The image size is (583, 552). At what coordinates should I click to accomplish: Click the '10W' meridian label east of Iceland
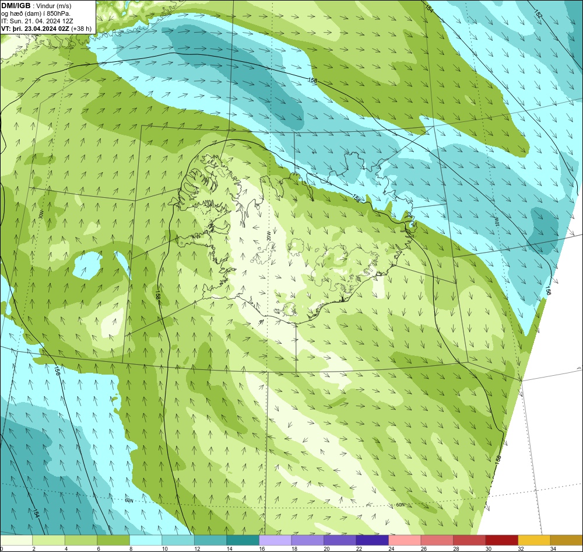pyautogui.click(x=496, y=222)
